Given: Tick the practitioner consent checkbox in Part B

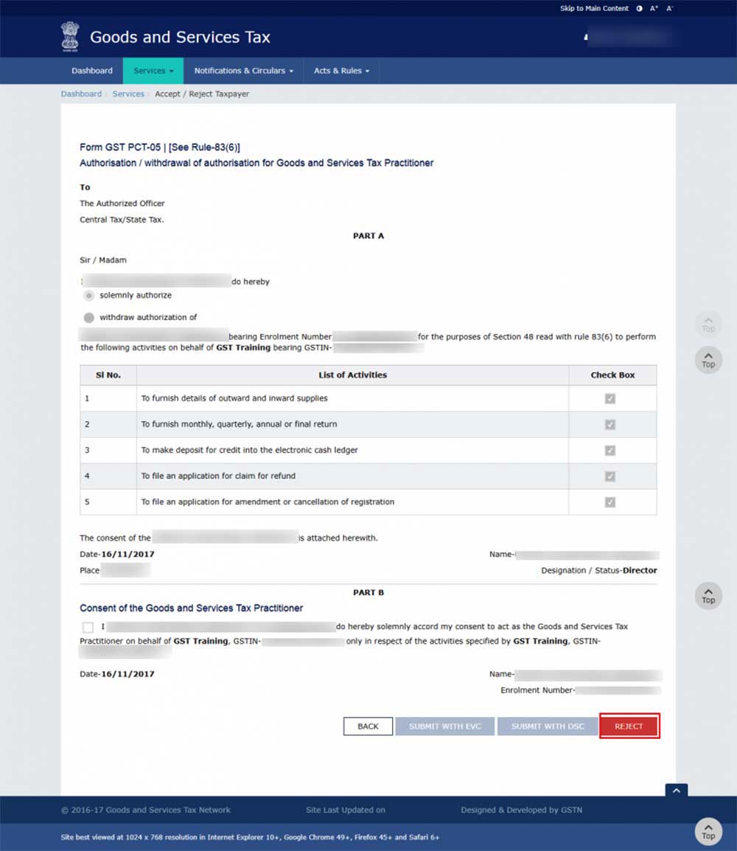Looking at the screenshot, I should (x=88, y=627).
